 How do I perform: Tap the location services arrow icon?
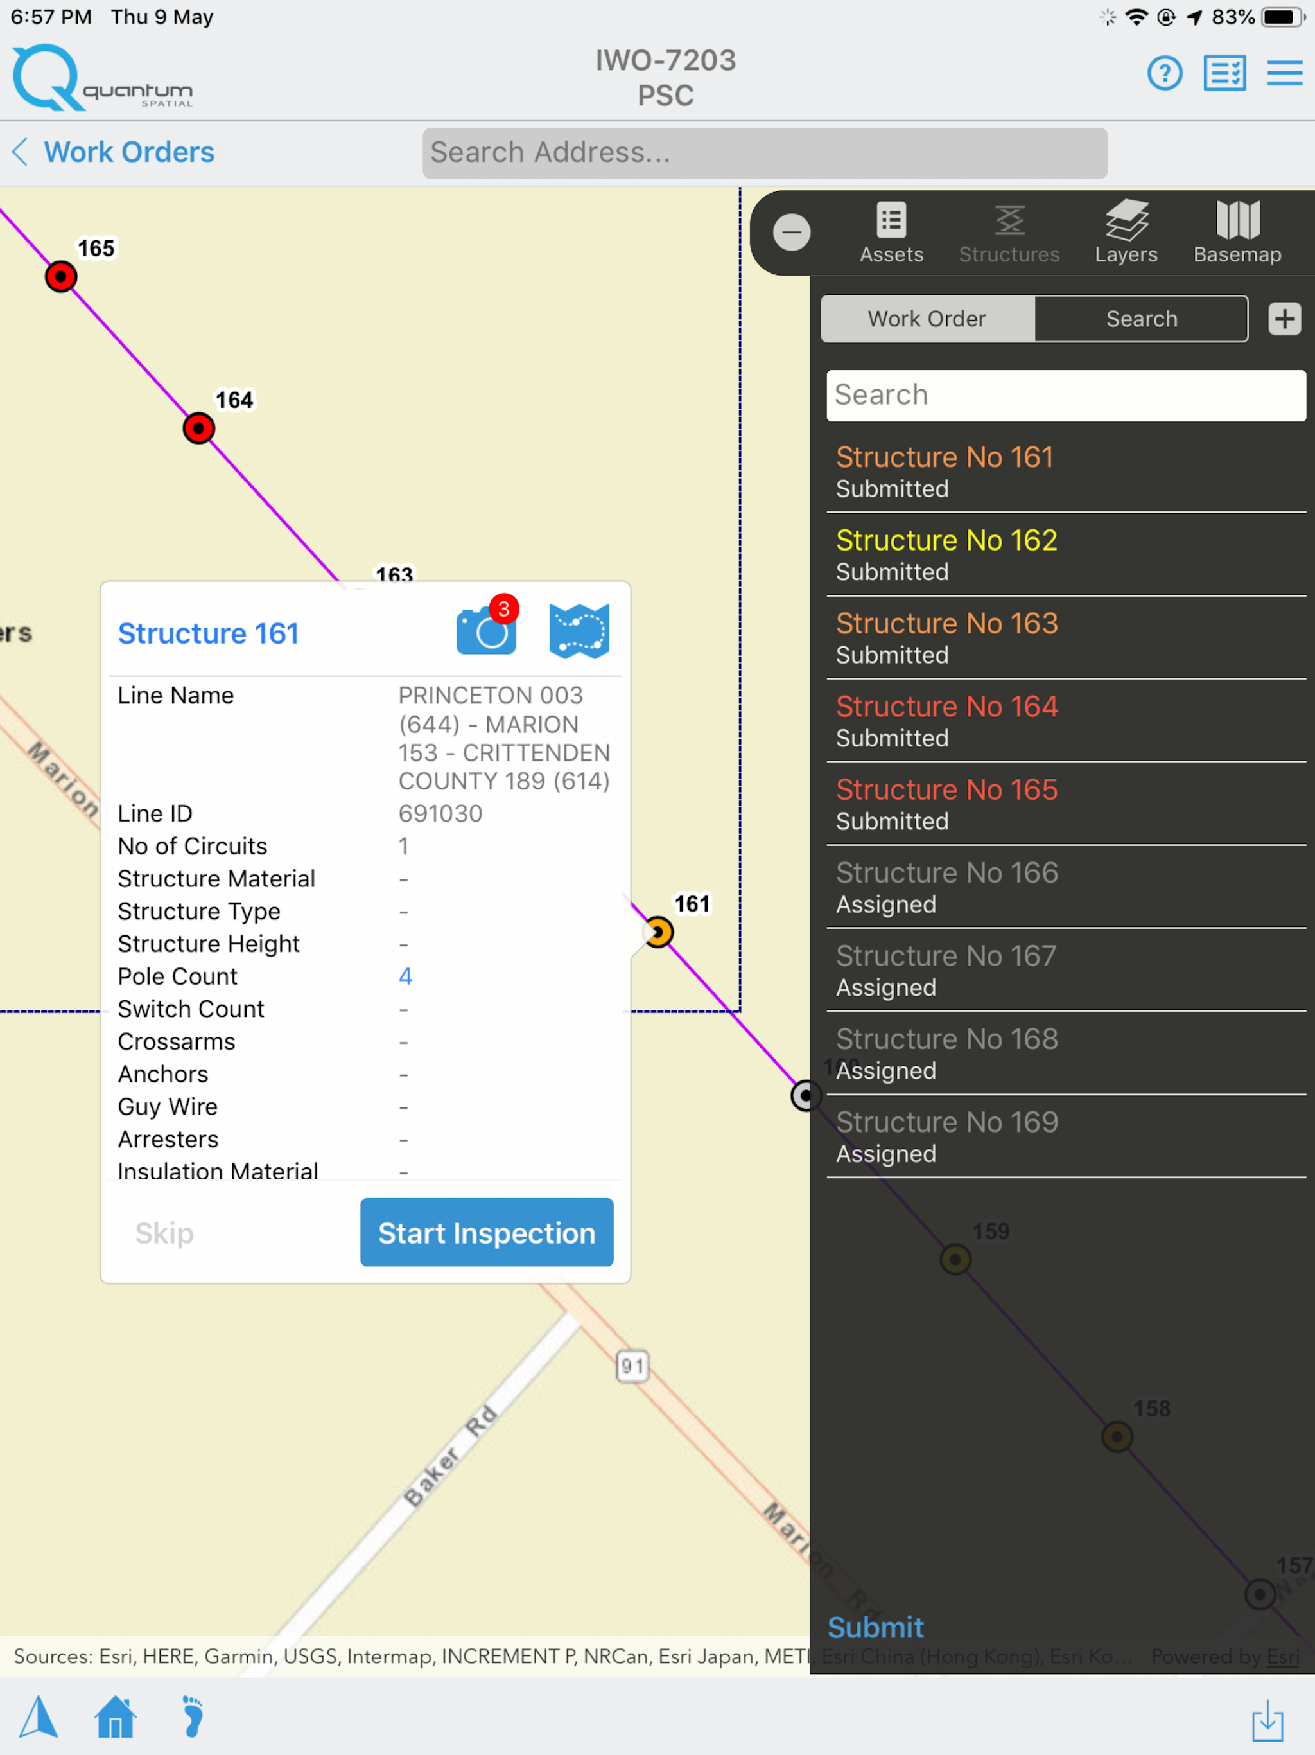click(x=1194, y=17)
